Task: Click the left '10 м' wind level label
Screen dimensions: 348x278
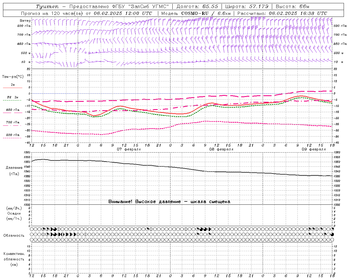Action: pos(26,62)
